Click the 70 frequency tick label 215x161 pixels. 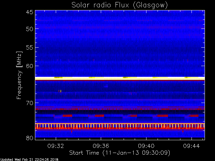tap(30, 103)
